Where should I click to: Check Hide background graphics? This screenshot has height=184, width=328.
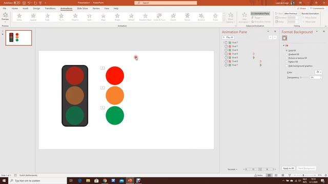click(299, 66)
